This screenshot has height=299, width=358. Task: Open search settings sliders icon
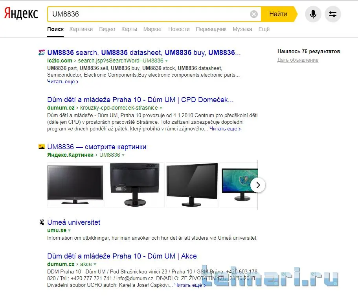333,14
